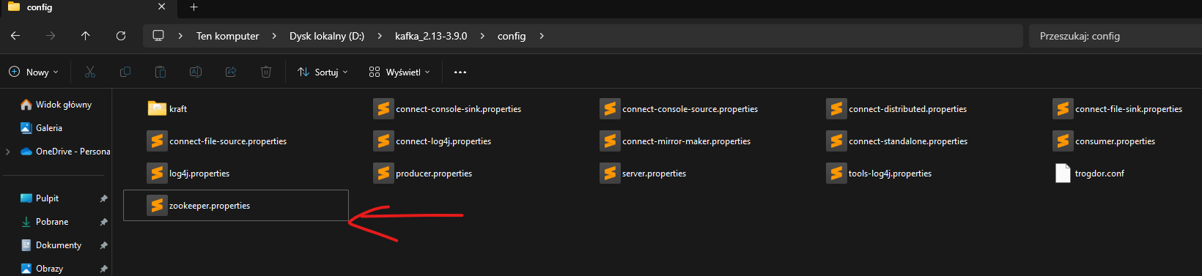
Task: Expand chevron after kafka_2.13-3.9.0 breadcrumb
Action: pos(482,36)
